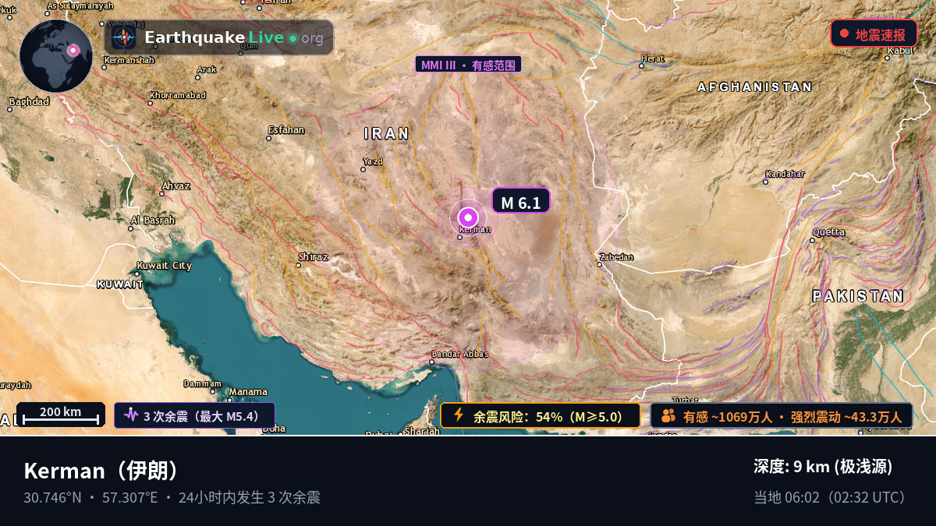
Task: Click the IRAN country label
Action: tap(387, 134)
